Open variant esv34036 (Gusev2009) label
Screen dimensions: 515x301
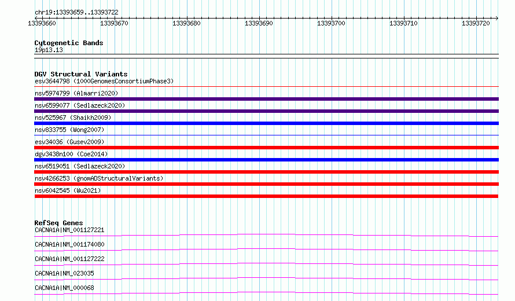(69, 142)
